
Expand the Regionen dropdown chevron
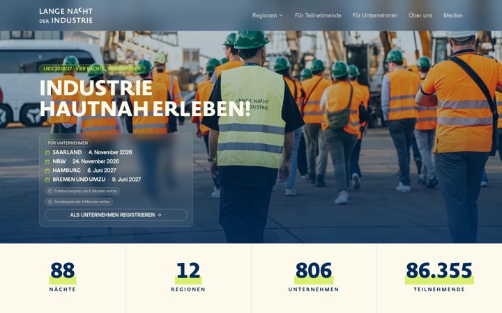tap(281, 15)
